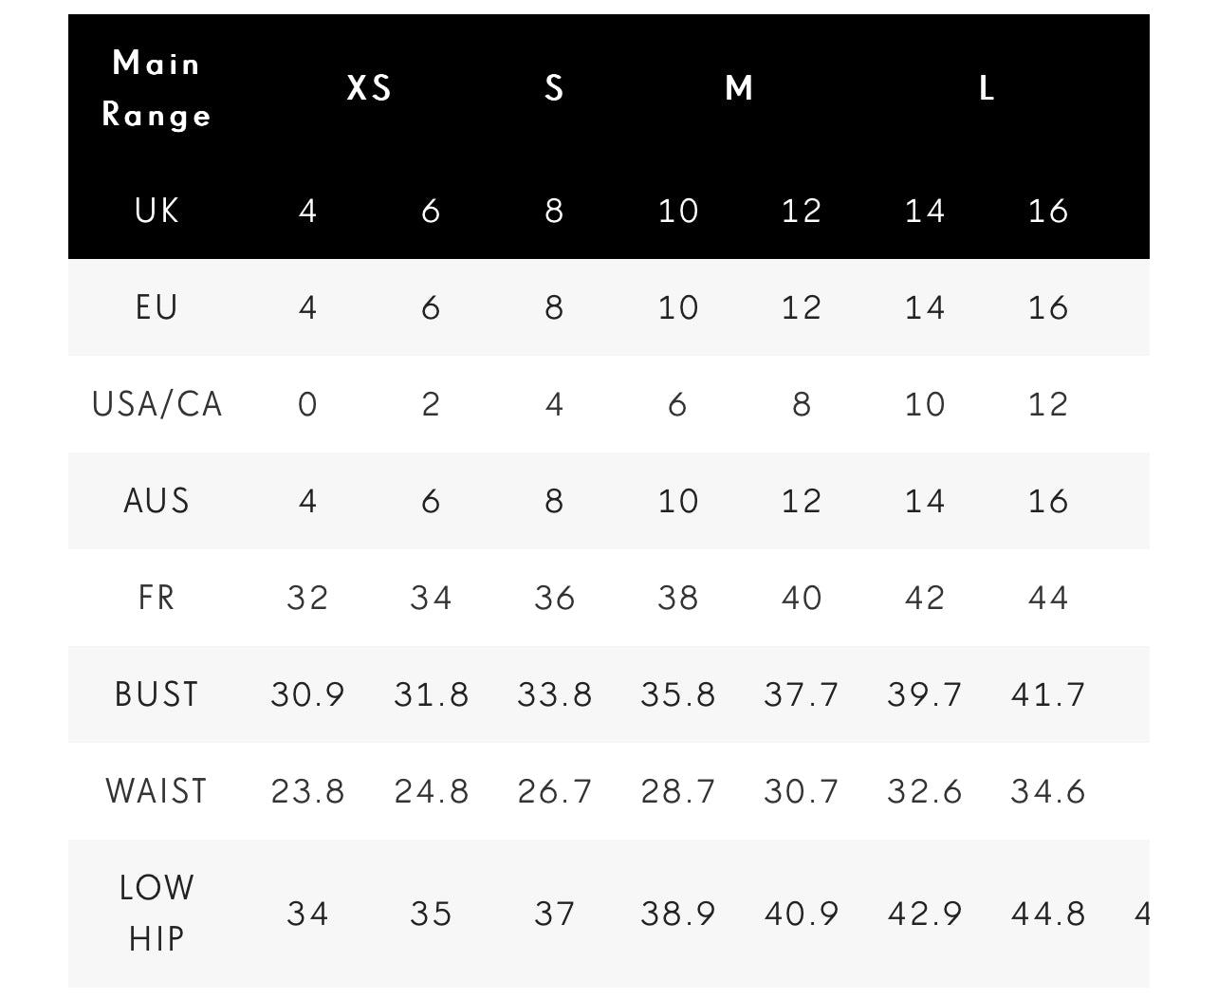Select the XS size column header
The width and height of the screenshot is (1218, 998).
(x=369, y=88)
